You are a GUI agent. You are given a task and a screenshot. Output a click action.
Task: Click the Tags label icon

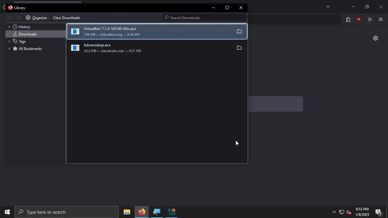pyautogui.click(x=15, y=41)
